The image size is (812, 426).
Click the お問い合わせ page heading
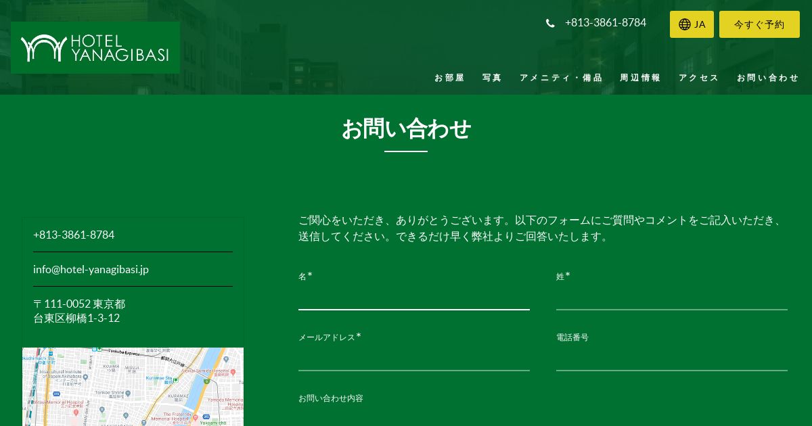[406, 128]
